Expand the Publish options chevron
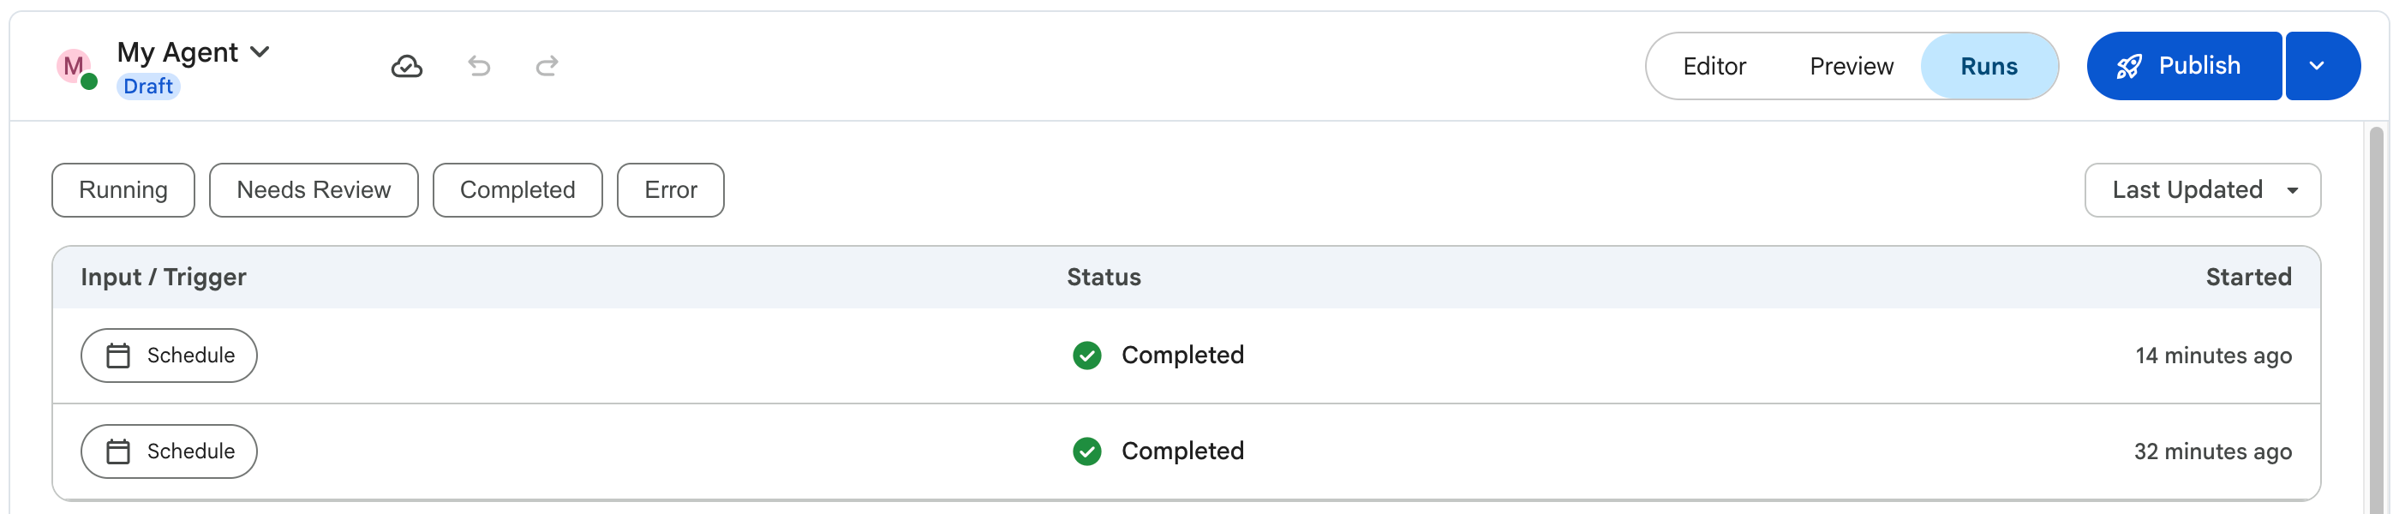The height and width of the screenshot is (514, 2399). pos(2324,66)
